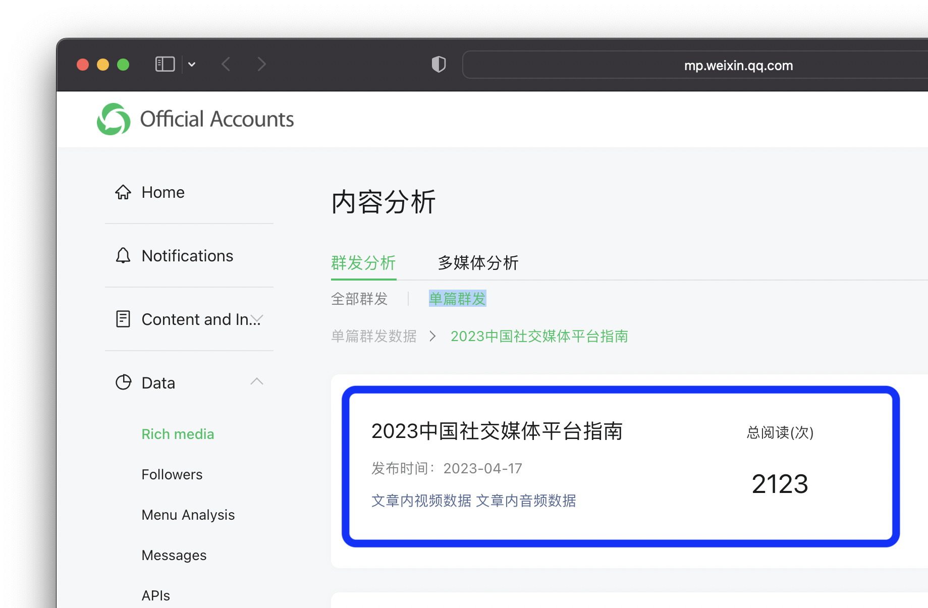Open APIs under Data
928x608 pixels.
pyautogui.click(x=155, y=595)
